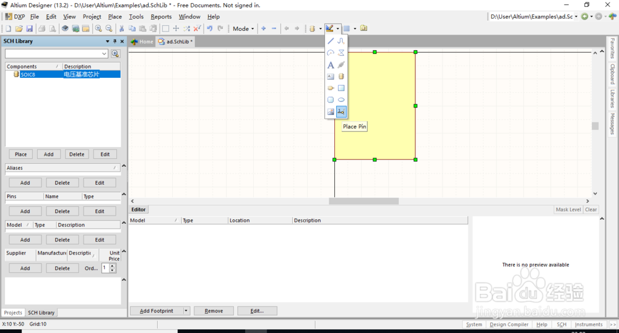Image resolution: width=619 pixels, height=333 pixels.
Task: Click the Model Manager toolbar icon
Action: coord(363,28)
